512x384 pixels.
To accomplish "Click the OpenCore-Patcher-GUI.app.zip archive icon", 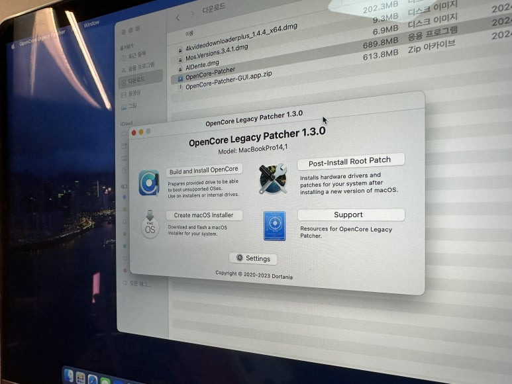I will pos(180,87).
